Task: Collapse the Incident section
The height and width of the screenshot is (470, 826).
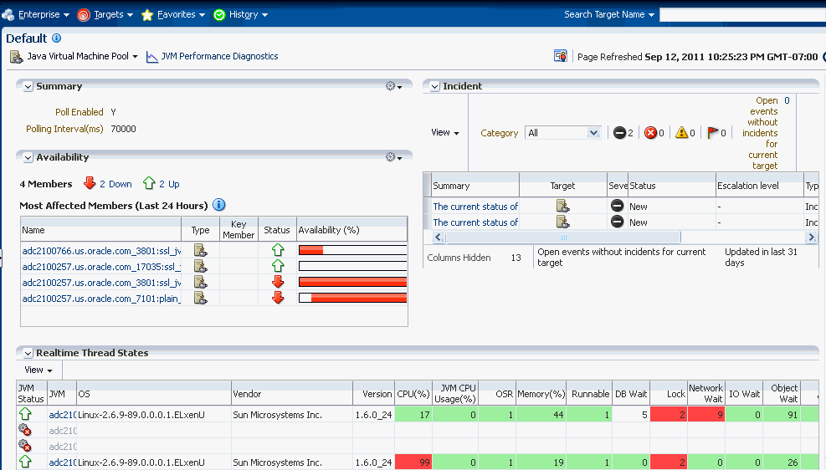Action: (x=434, y=86)
